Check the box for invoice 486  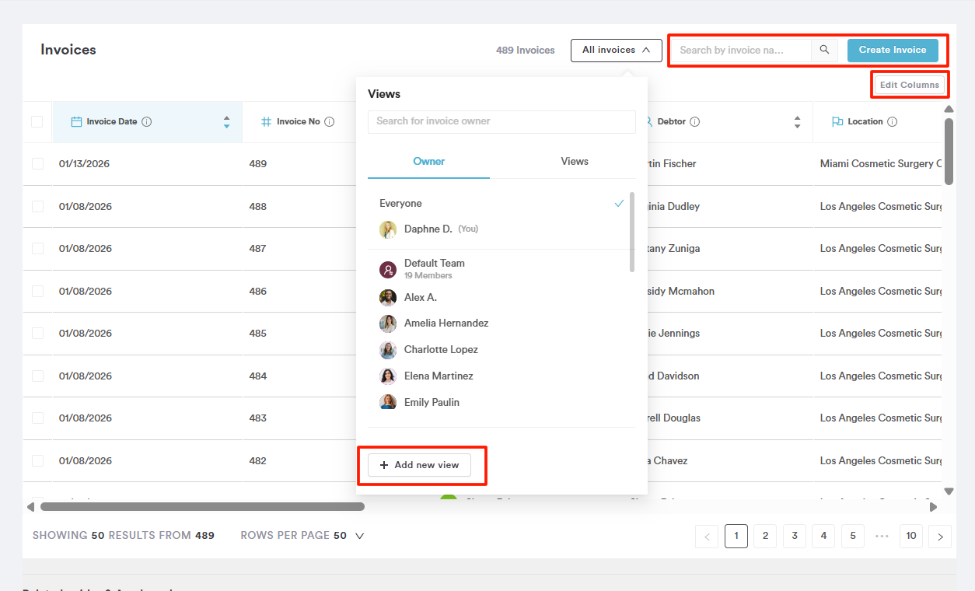pyautogui.click(x=37, y=291)
